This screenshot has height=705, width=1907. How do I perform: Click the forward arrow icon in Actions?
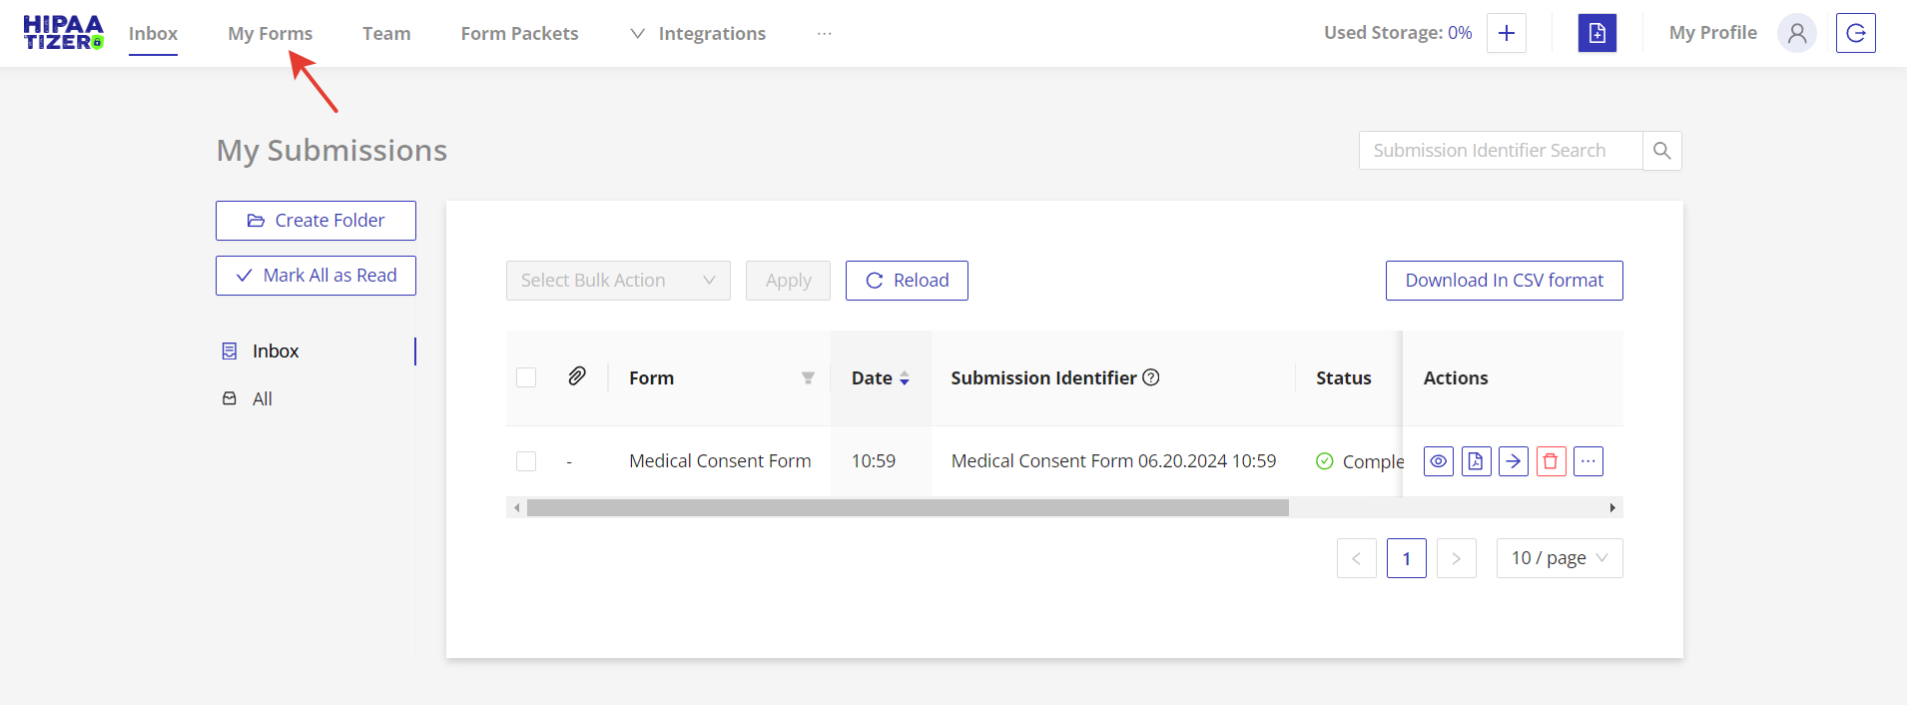click(x=1514, y=461)
